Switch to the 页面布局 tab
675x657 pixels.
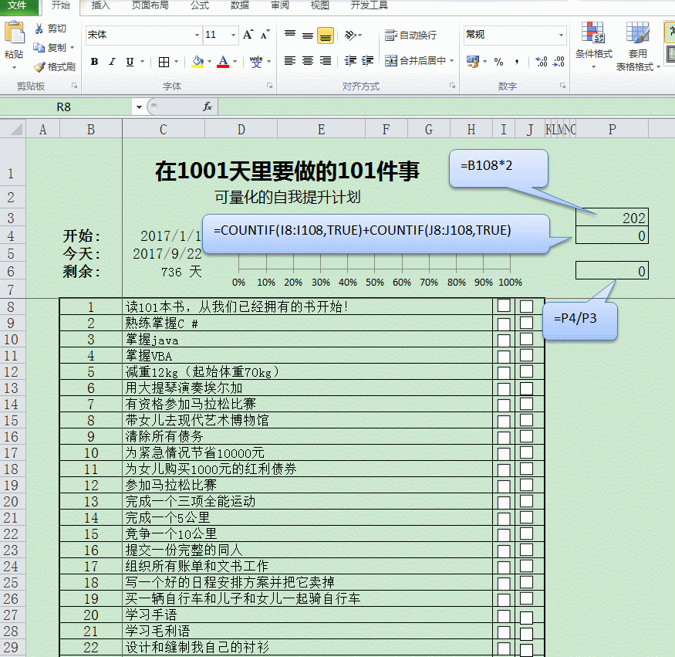click(x=150, y=5)
